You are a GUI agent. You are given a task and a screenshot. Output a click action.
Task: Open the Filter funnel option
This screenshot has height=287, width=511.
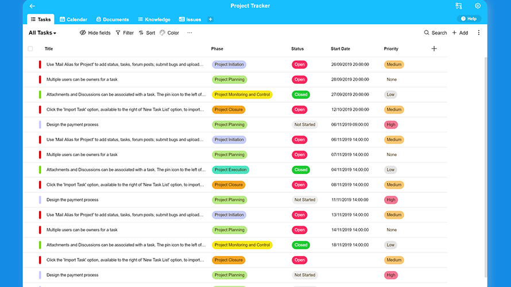(118, 33)
